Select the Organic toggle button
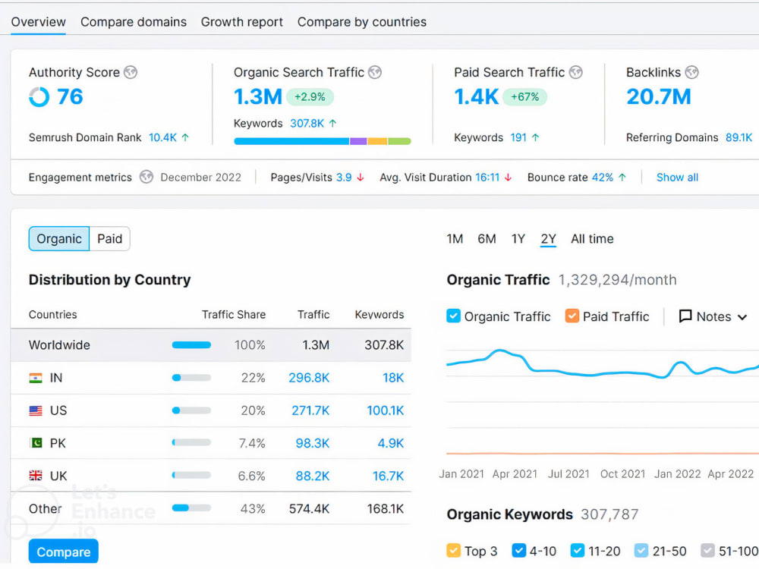 tap(59, 238)
